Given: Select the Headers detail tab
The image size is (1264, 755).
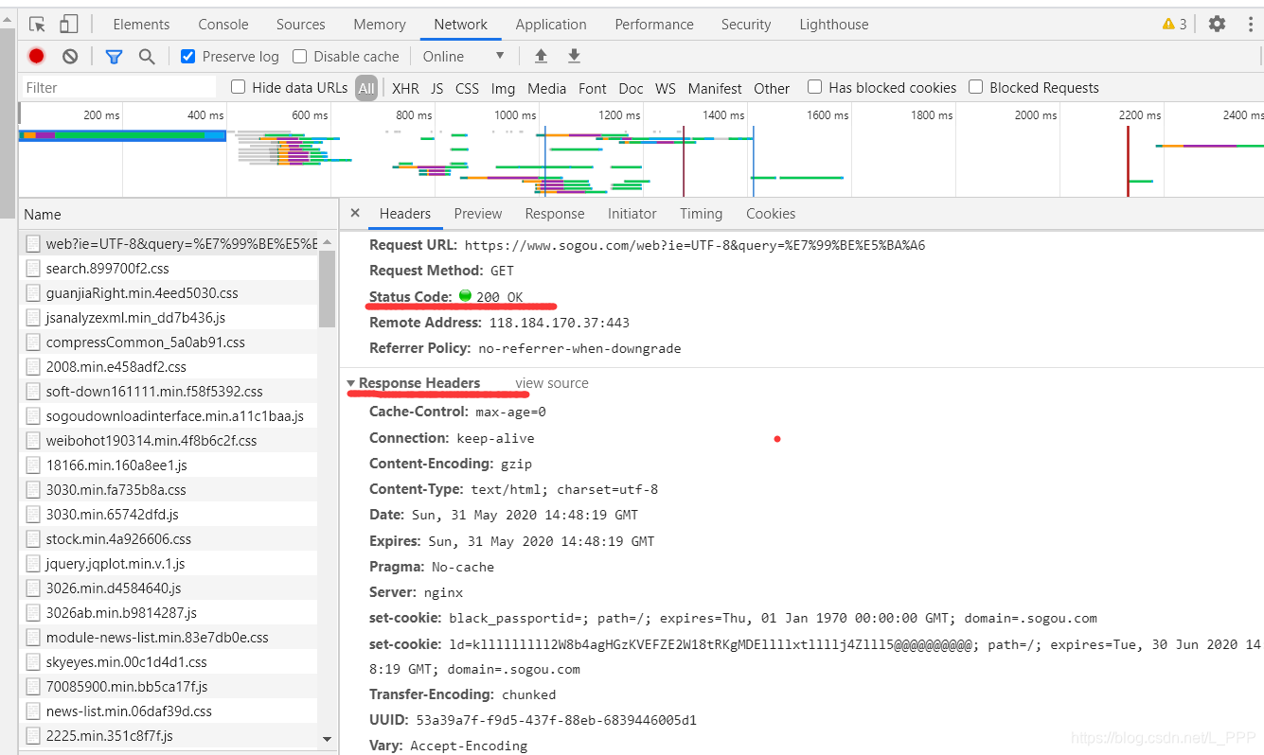Looking at the screenshot, I should click(405, 214).
